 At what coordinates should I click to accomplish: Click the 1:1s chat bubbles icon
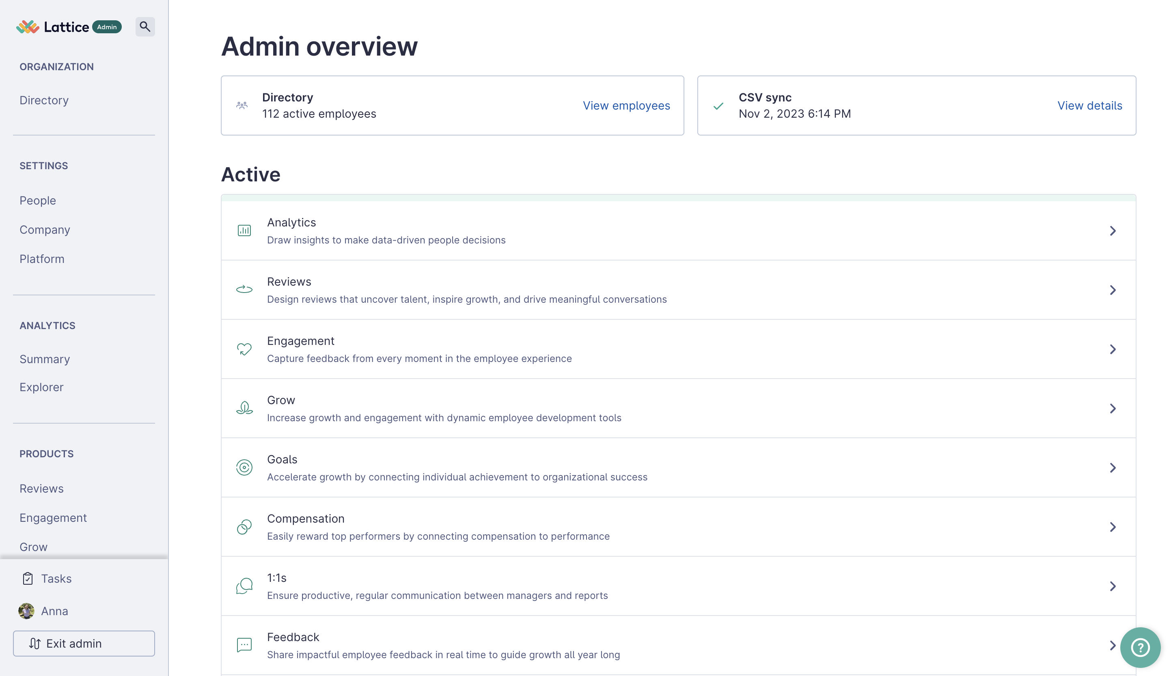[x=244, y=586]
